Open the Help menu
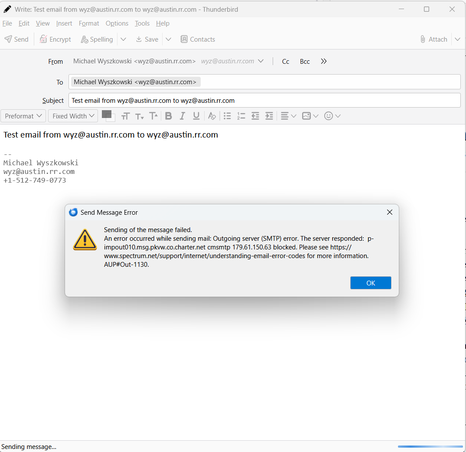The width and height of the screenshot is (466, 452). tap(163, 23)
